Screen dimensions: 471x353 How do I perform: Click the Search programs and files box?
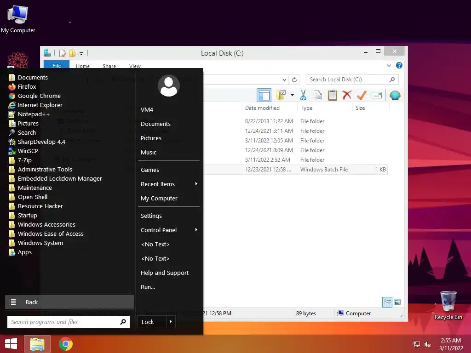coord(69,322)
